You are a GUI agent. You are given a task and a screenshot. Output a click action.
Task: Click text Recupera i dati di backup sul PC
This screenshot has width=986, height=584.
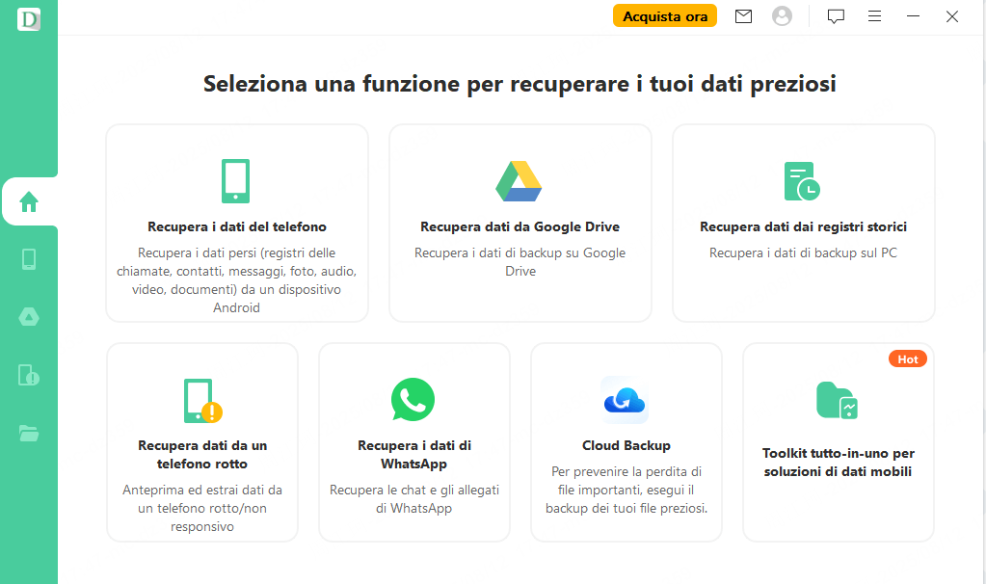pyautogui.click(x=803, y=252)
